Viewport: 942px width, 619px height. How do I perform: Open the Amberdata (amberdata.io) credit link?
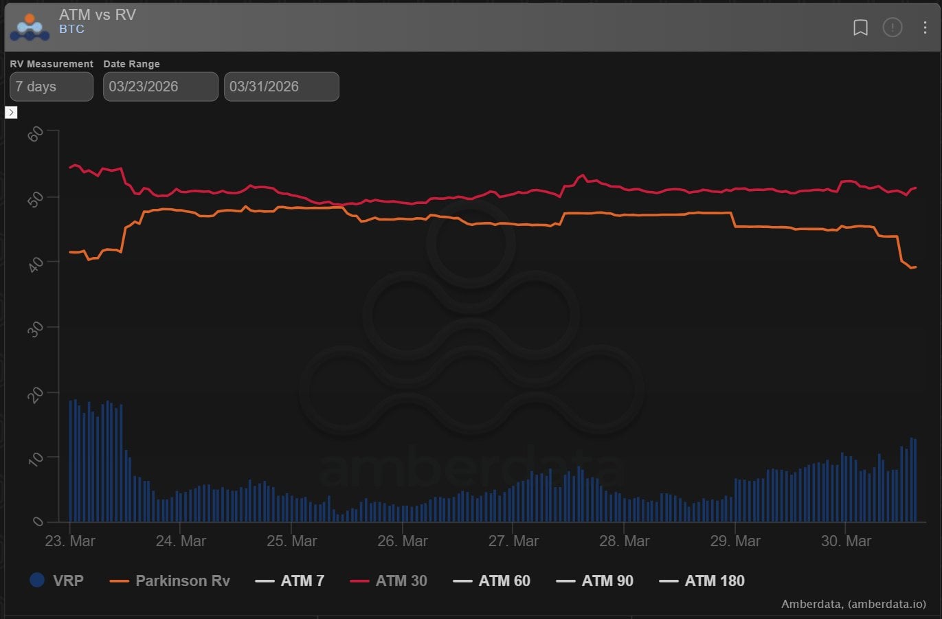853,604
